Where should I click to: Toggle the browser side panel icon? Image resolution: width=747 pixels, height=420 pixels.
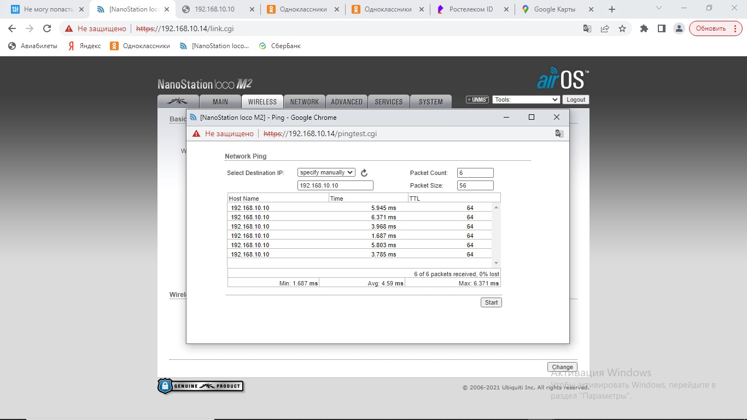(662, 28)
